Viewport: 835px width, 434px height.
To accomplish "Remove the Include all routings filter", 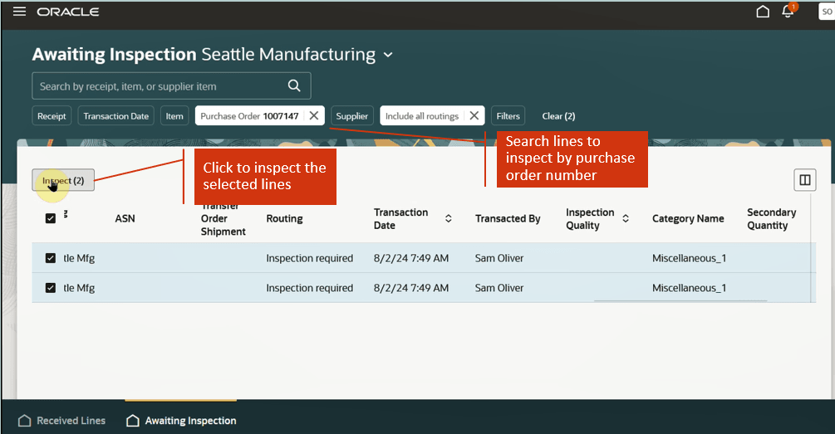I will 474,116.
